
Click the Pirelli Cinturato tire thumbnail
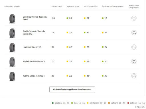[x=12, y=33]
